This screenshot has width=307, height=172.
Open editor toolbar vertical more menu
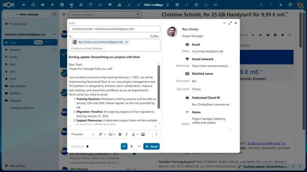156,135
